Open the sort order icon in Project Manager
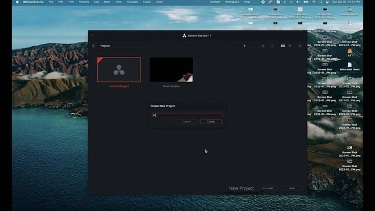This screenshot has height=211, width=375. click(262, 46)
